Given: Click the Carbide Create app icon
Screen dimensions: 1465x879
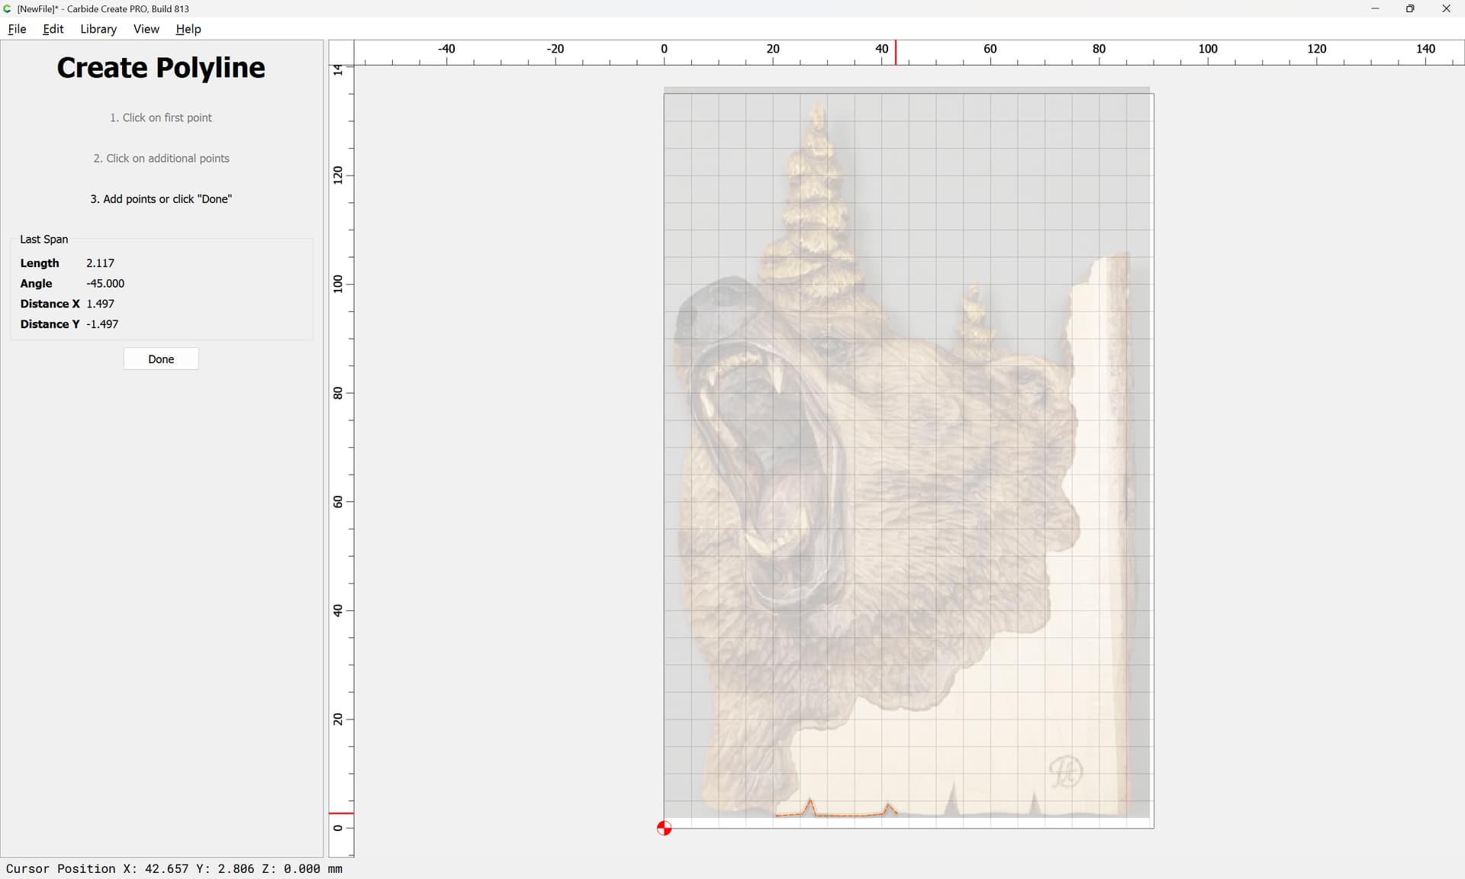Looking at the screenshot, I should [x=8, y=8].
